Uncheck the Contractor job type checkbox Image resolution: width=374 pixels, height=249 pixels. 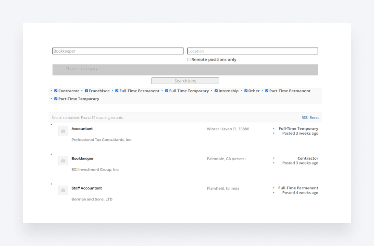click(x=56, y=91)
